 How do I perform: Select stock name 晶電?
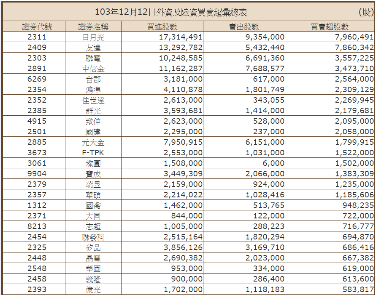point(93,258)
